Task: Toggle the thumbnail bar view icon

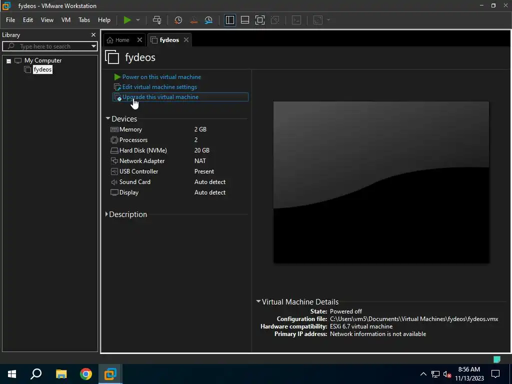Action: point(245,20)
